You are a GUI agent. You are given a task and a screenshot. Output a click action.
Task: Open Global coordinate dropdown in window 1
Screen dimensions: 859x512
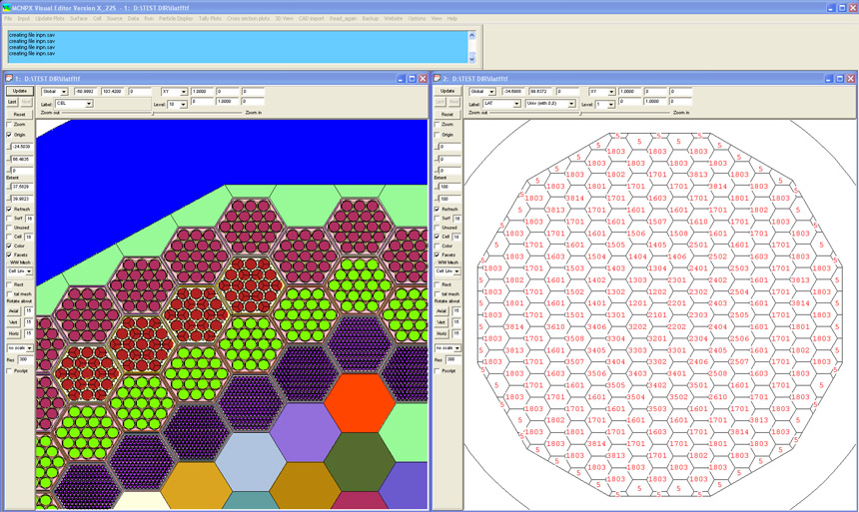click(x=54, y=92)
